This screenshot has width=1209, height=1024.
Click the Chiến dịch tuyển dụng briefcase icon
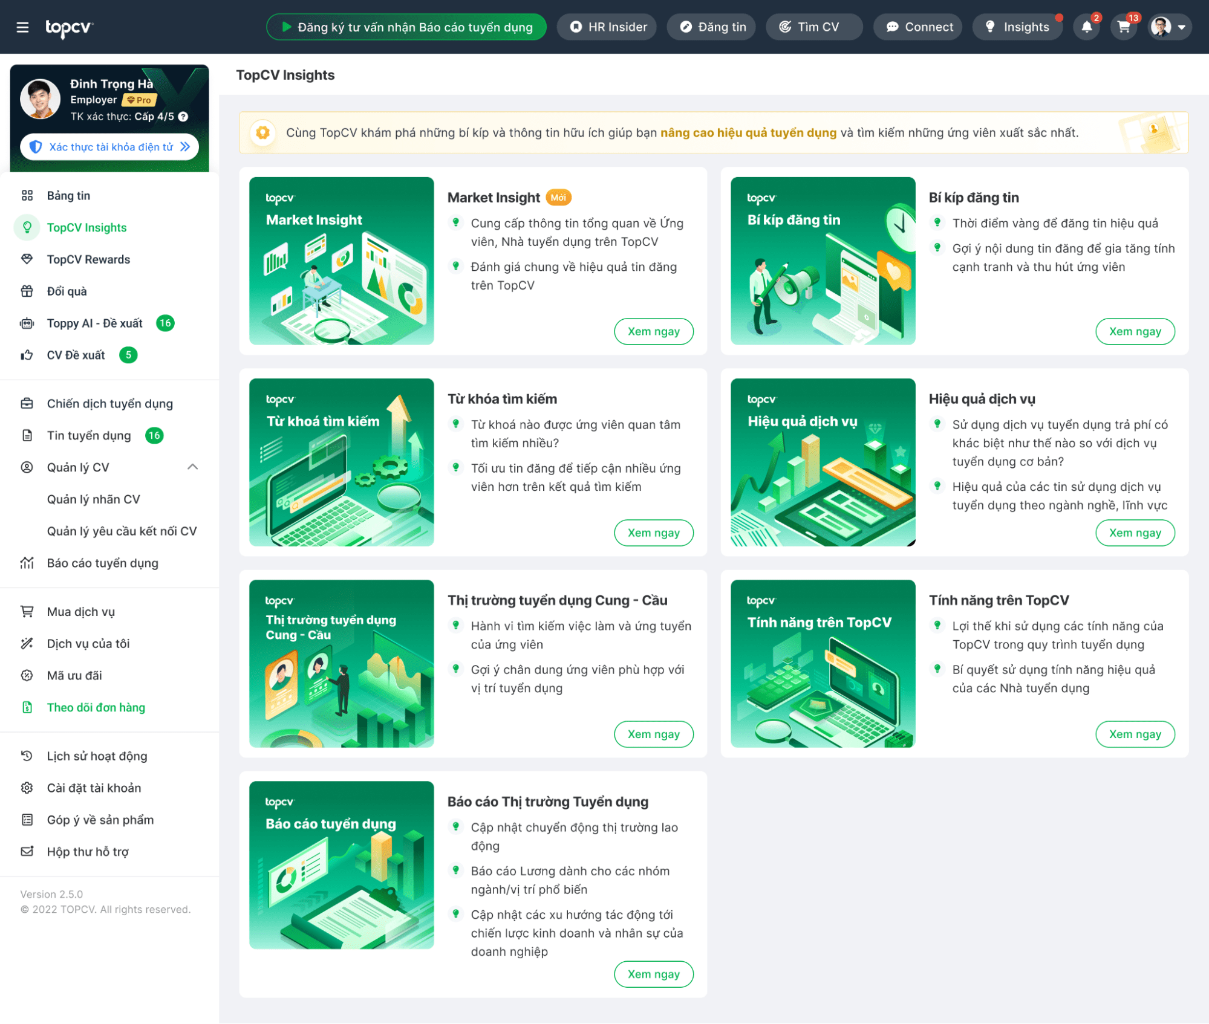click(x=27, y=403)
